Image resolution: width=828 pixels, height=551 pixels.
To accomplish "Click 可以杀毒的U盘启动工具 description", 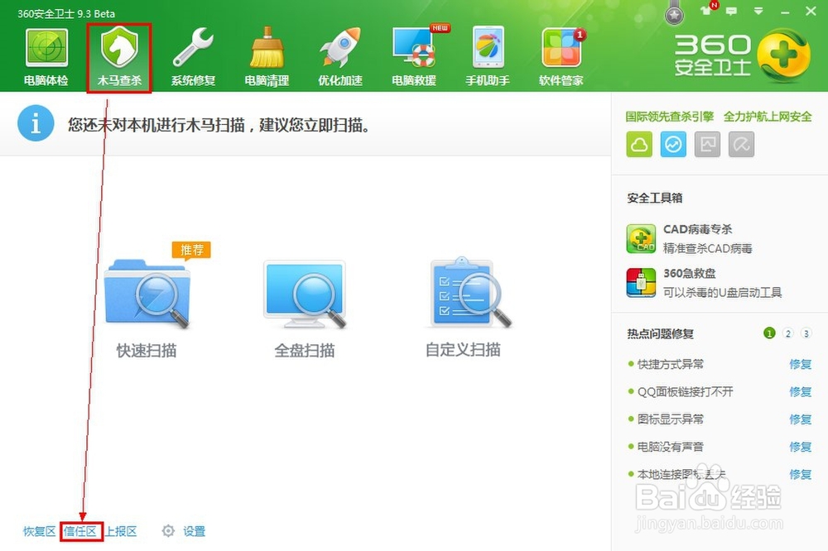I will (722, 292).
